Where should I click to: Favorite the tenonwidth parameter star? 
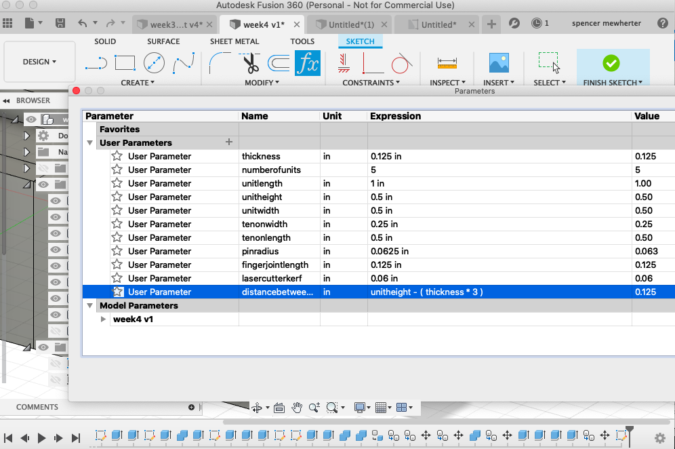(117, 224)
